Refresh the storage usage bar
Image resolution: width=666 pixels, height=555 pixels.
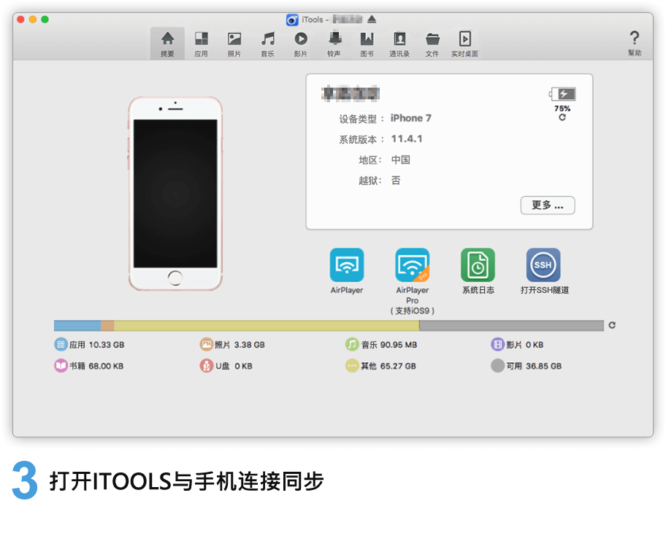click(x=612, y=326)
